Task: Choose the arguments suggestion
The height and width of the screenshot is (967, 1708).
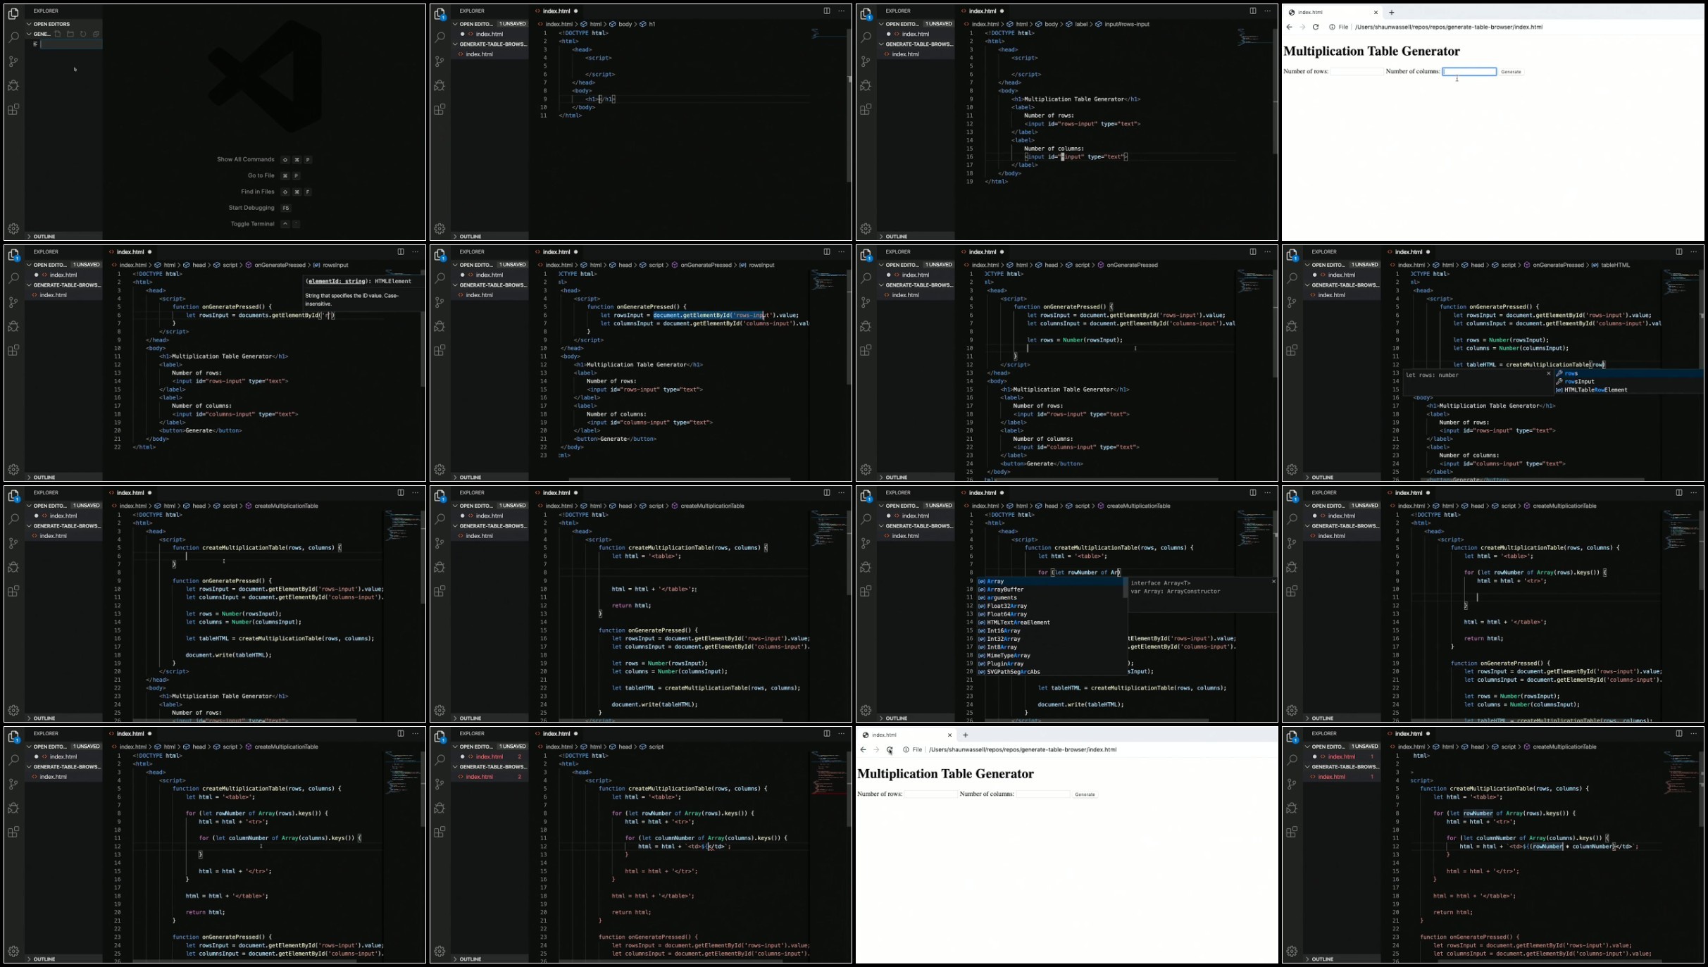Action: [1050, 598]
